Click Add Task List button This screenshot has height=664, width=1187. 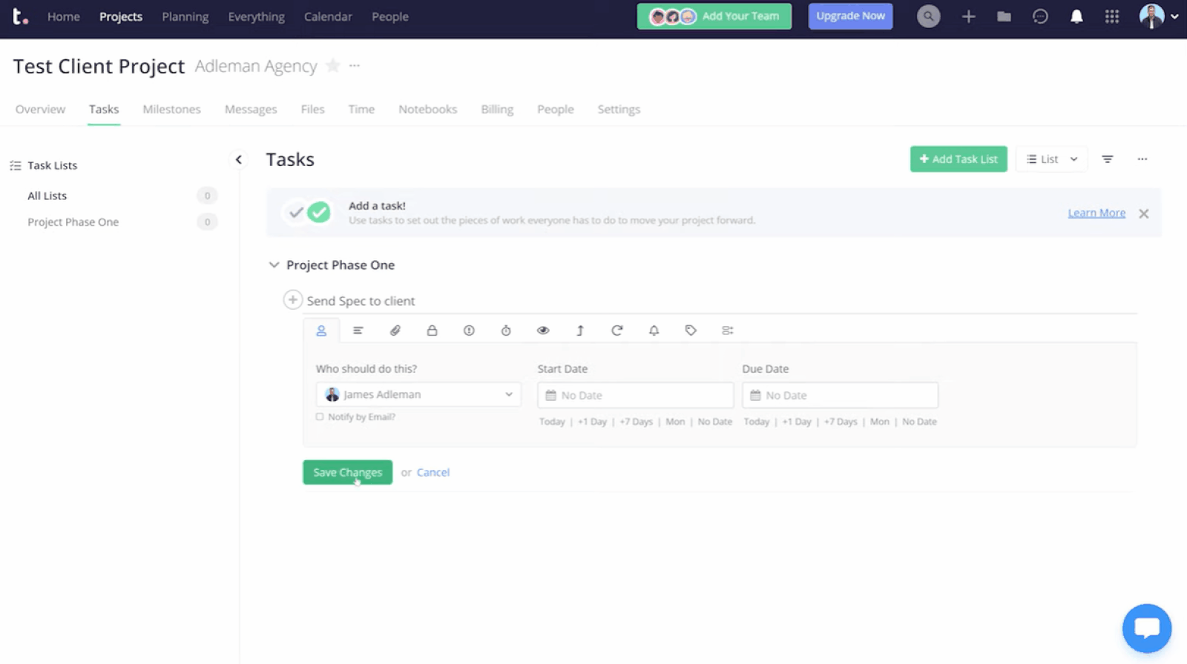[959, 159]
